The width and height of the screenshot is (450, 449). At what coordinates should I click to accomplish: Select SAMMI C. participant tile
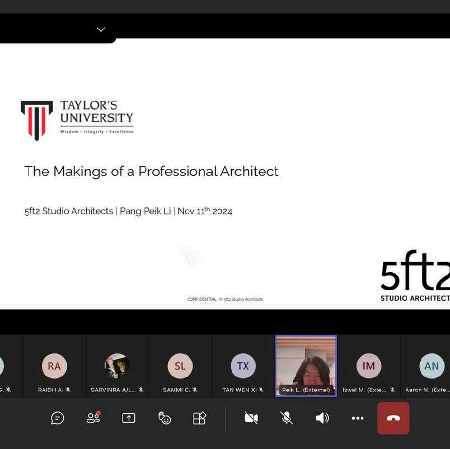pos(180,366)
